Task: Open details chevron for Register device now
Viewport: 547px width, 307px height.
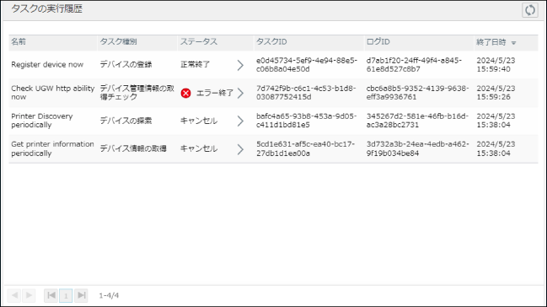Action: tap(240, 65)
